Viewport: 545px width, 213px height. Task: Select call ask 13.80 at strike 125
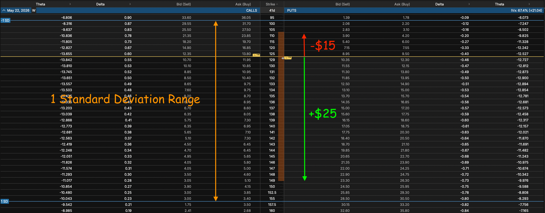(x=246, y=54)
